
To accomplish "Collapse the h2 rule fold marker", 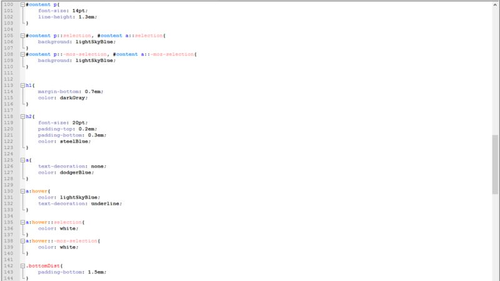I will [x=22, y=117].
